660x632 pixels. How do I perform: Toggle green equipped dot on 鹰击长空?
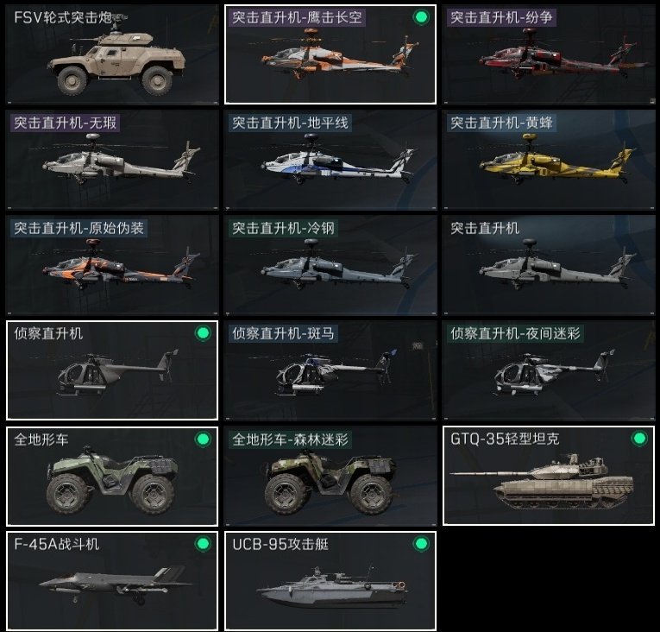pos(421,17)
